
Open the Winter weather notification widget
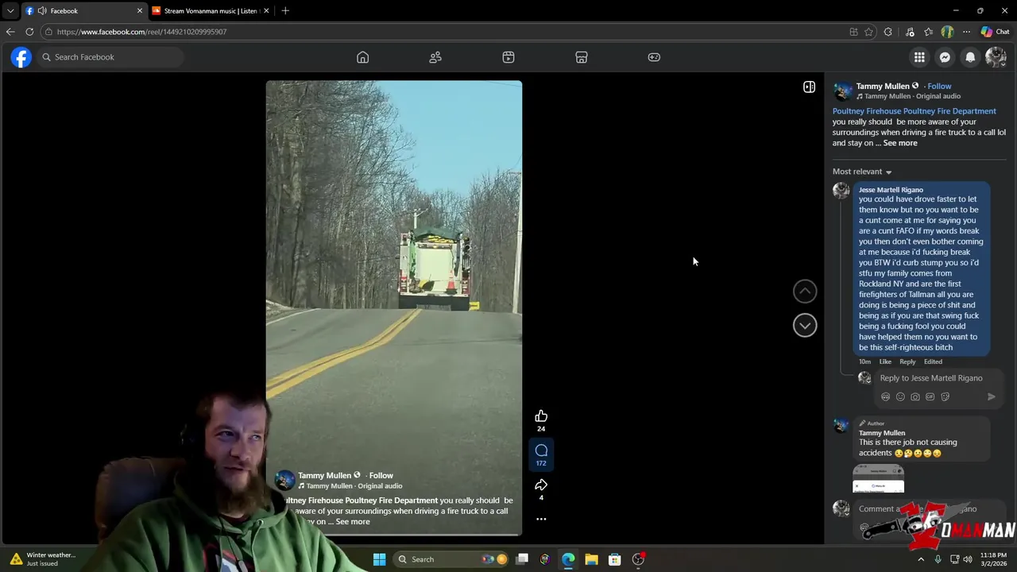pos(42,559)
